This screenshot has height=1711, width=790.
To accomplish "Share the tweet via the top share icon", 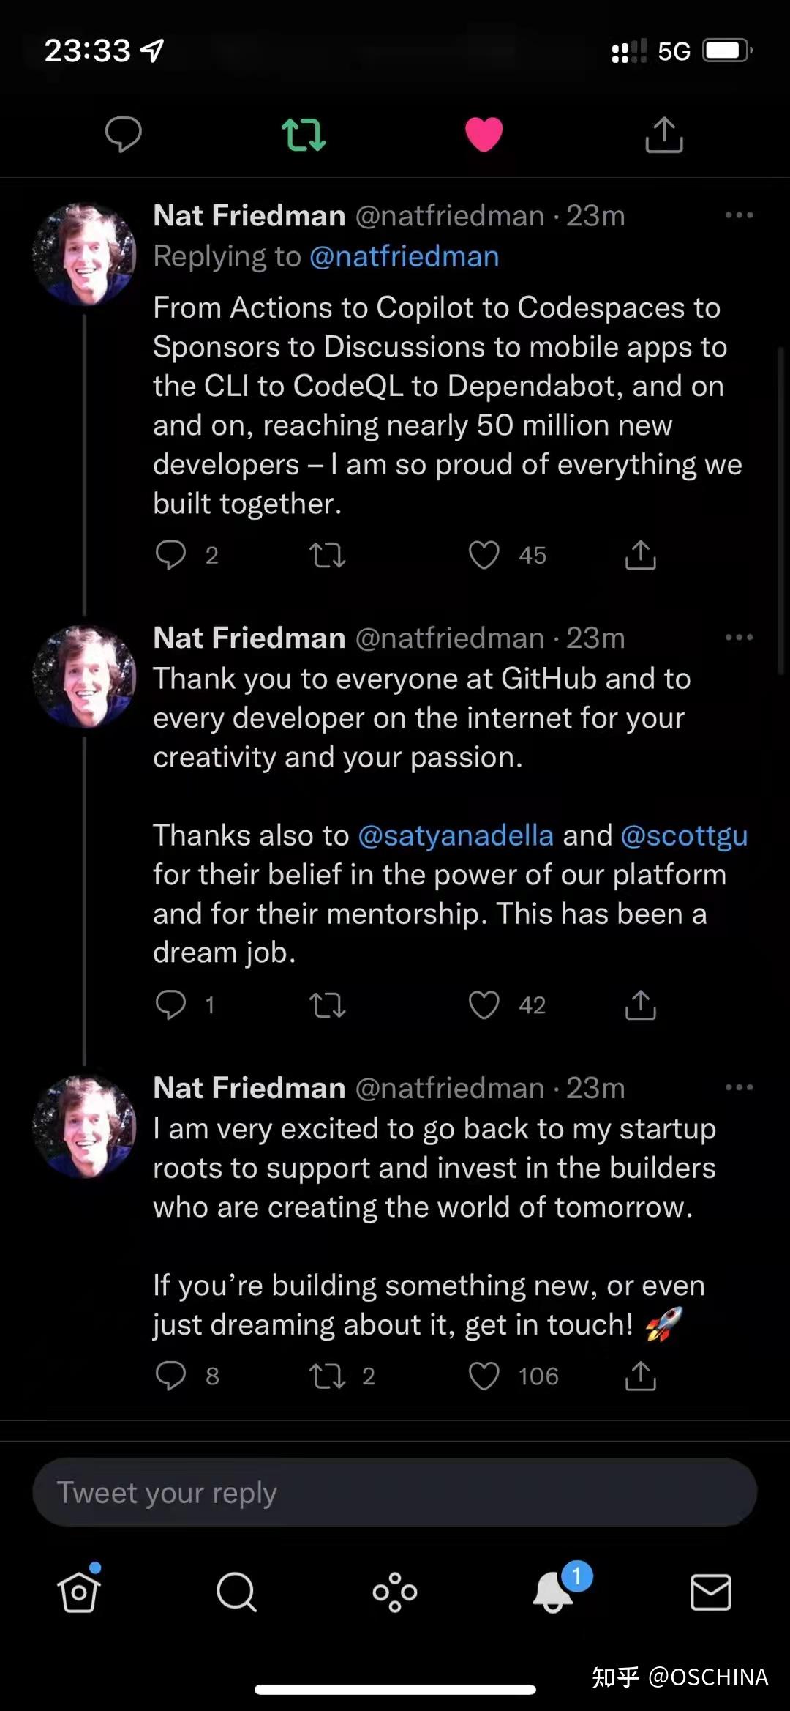I will point(664,134).
